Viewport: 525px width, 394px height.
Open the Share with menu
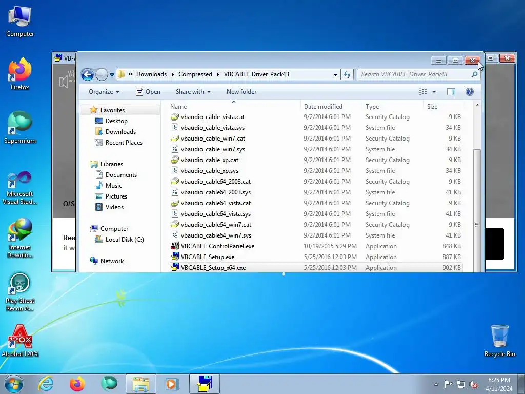pyautogui.click(x=193, y=92)
